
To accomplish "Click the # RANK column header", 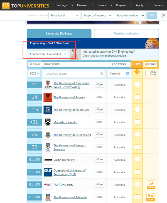I will click(x=35, y=64).
